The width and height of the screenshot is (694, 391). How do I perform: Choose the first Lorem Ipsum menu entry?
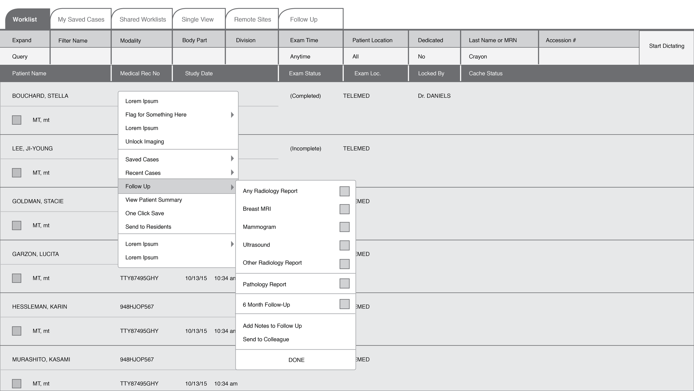(178, 101)
